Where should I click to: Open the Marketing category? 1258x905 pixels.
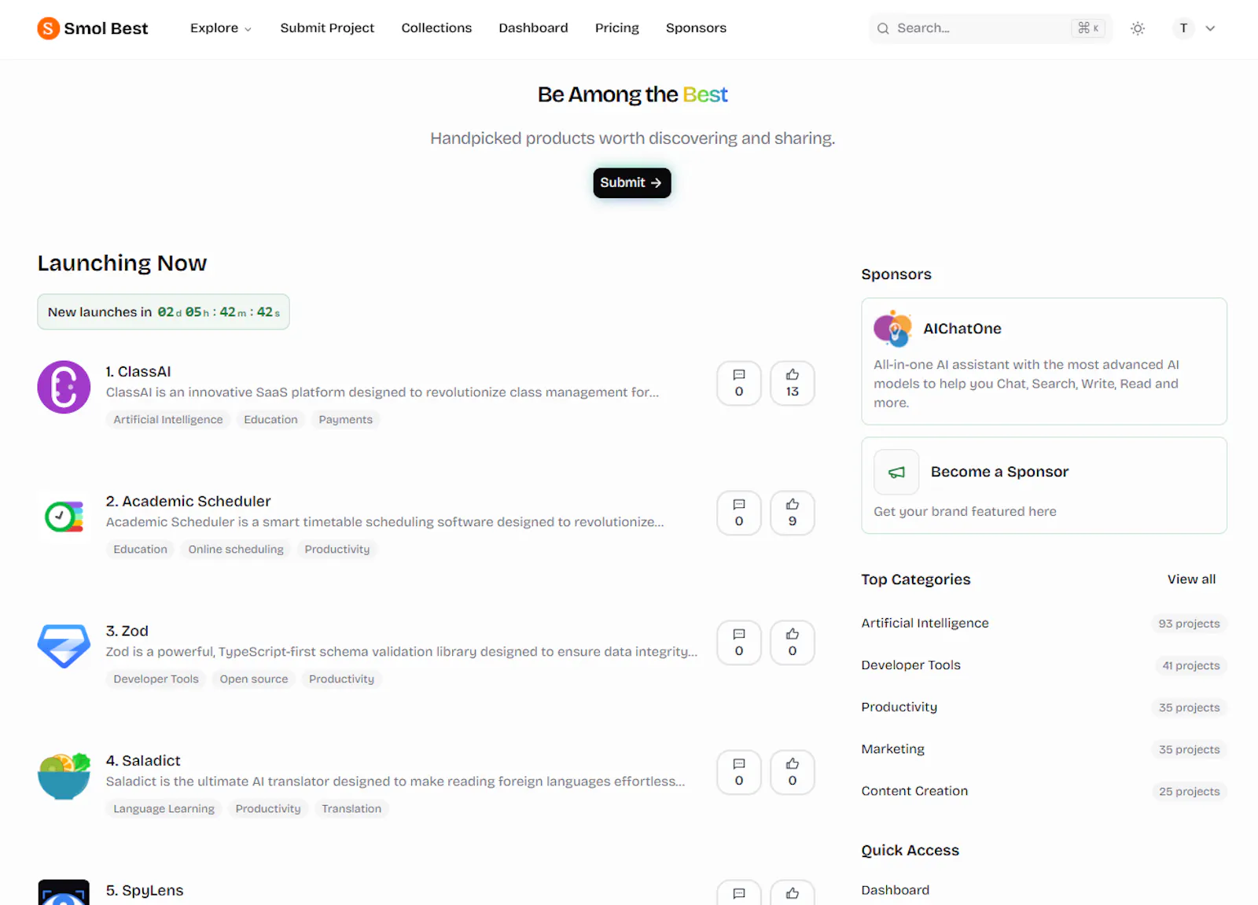click(x=892, y=749)
